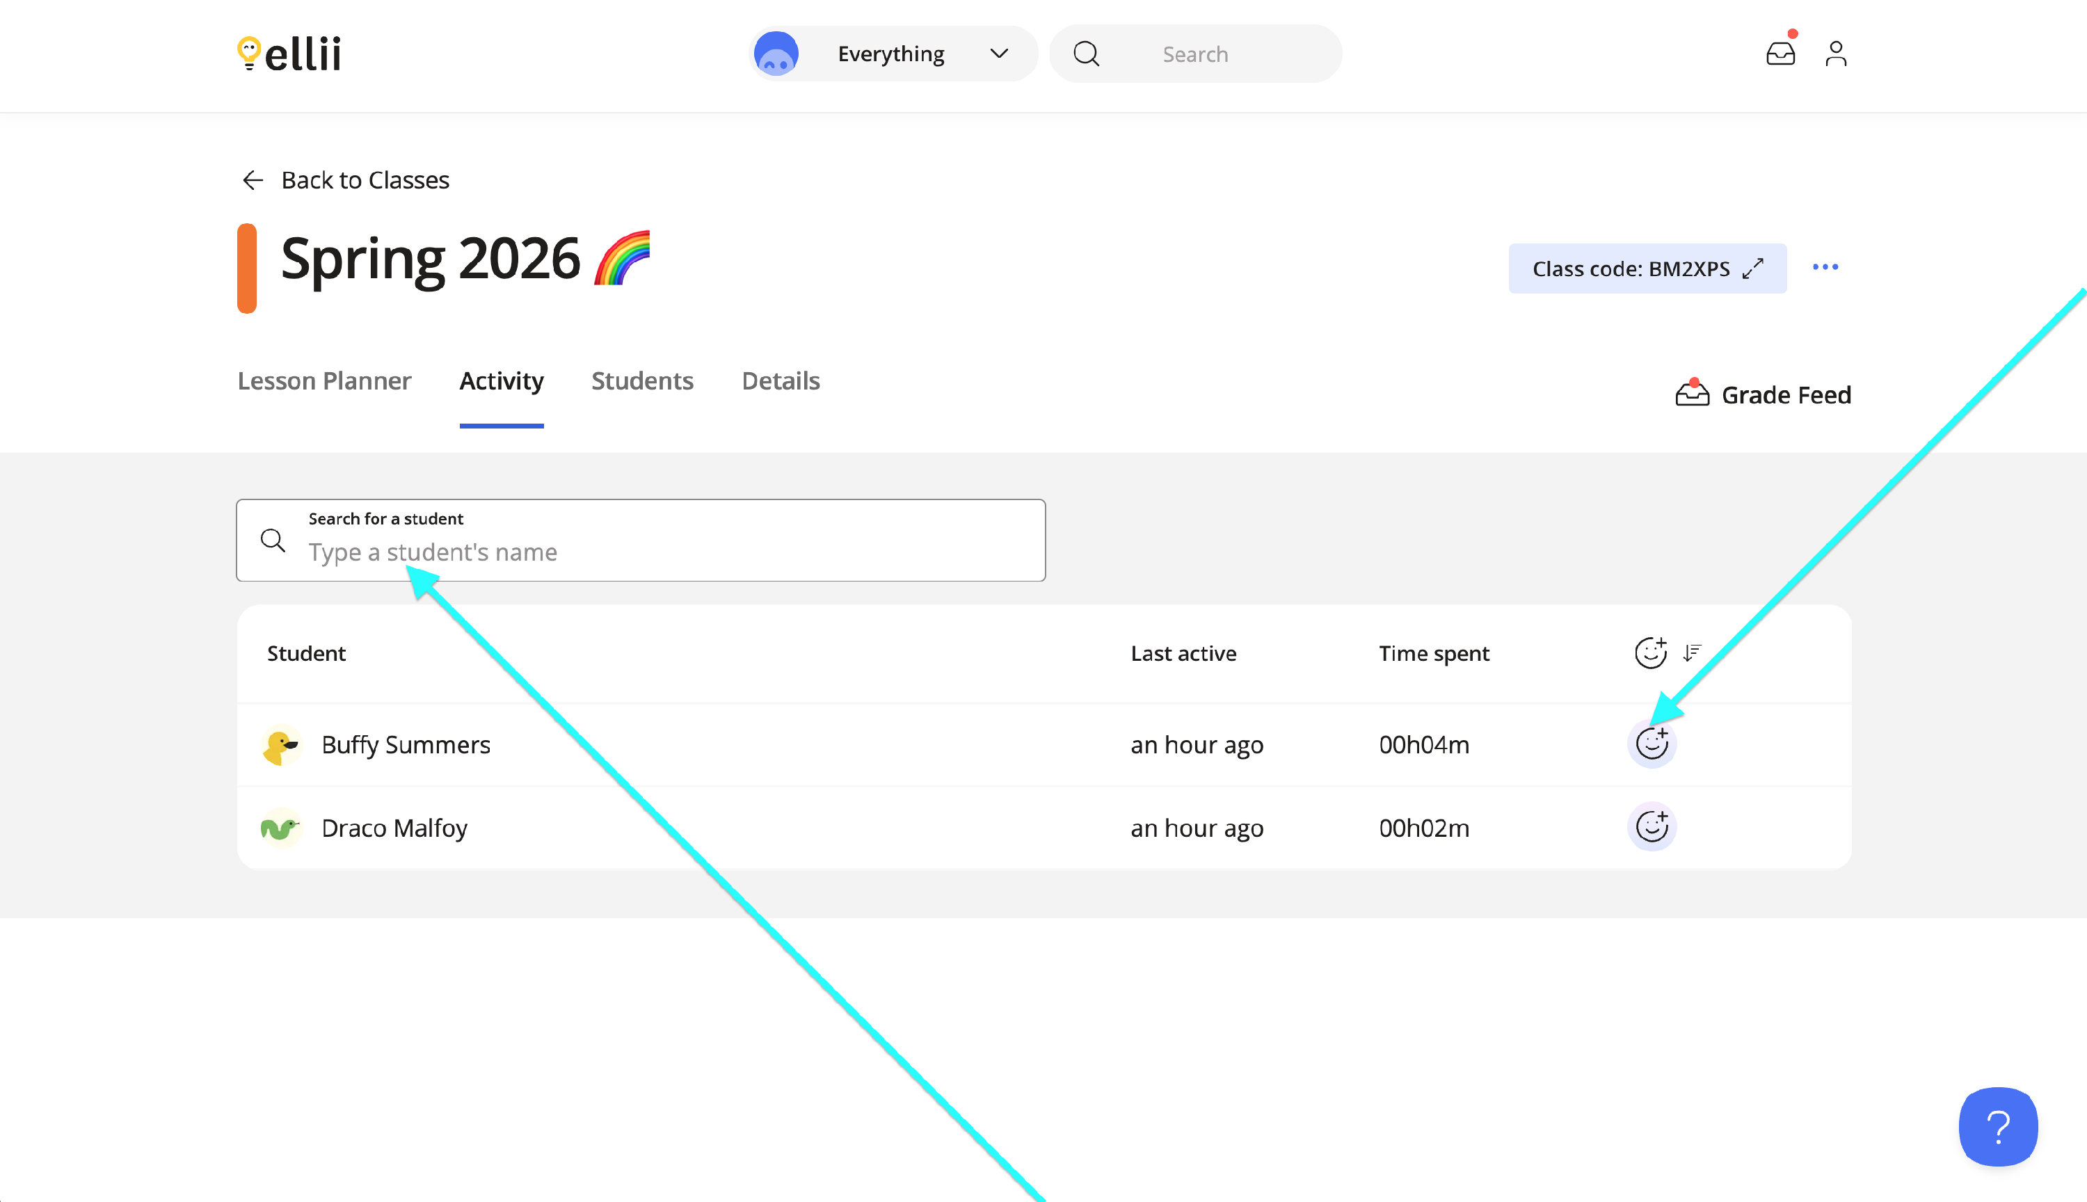This screenshot has width=2087, height=1202.
Task: Open the inbox notifications icon
Action: (1780, 54)
